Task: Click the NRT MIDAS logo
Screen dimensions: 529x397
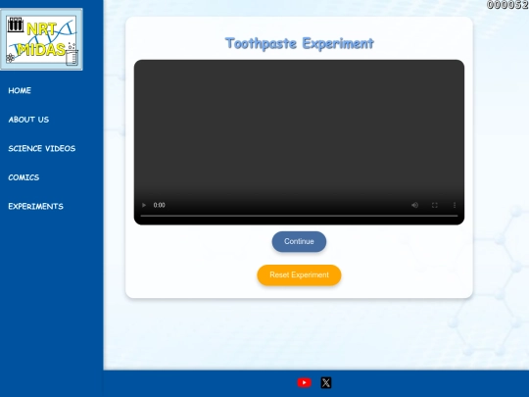Action: coord(41,39)
